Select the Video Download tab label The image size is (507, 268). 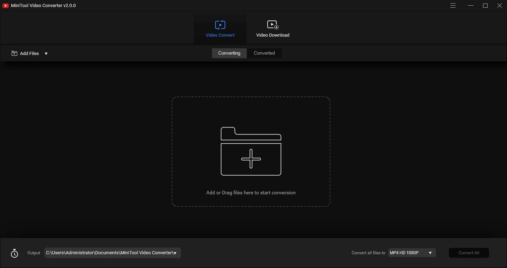coord(273,35)
